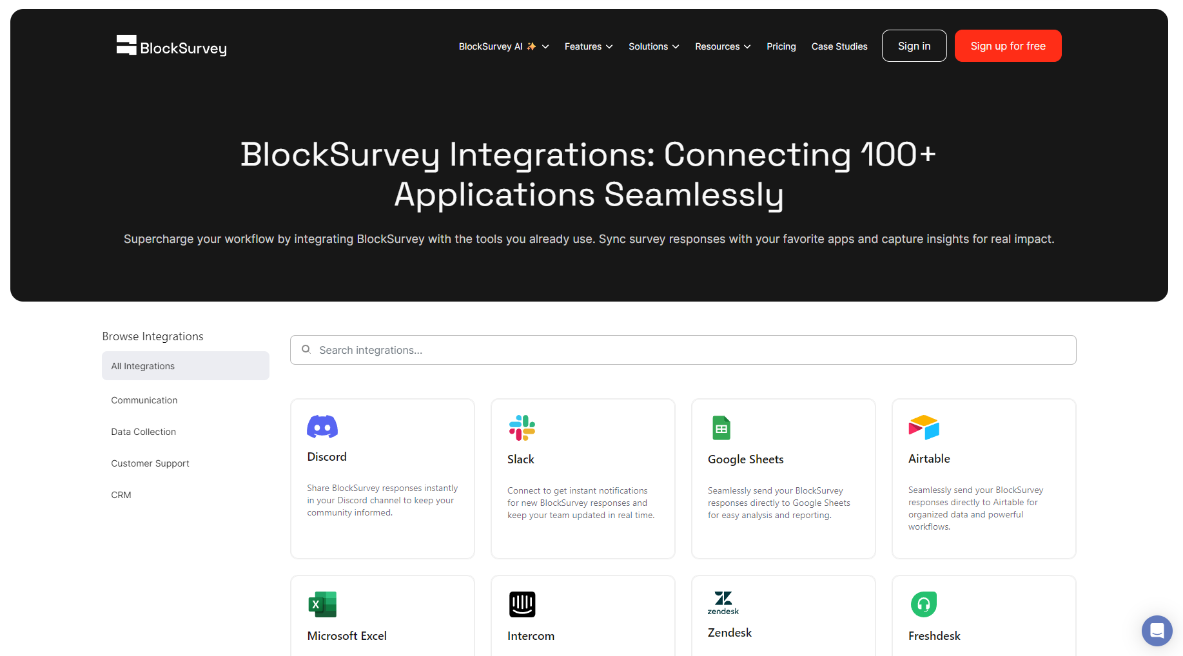Go to the Pricing page
The height and width of the screenshot is (656, 1183).
(x=781, y=46)
